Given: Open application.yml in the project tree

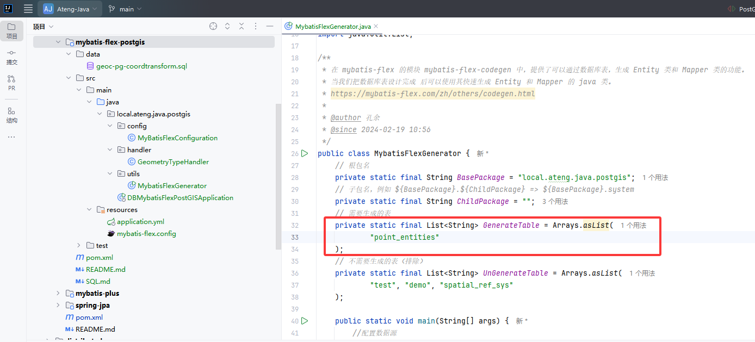Looking at the screenshot, I should tap(140, 221).
